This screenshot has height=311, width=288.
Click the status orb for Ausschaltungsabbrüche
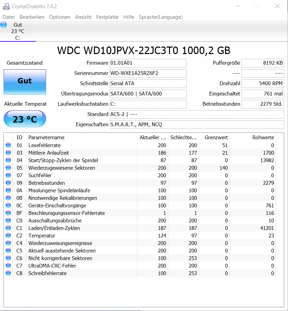pos(8,221)
